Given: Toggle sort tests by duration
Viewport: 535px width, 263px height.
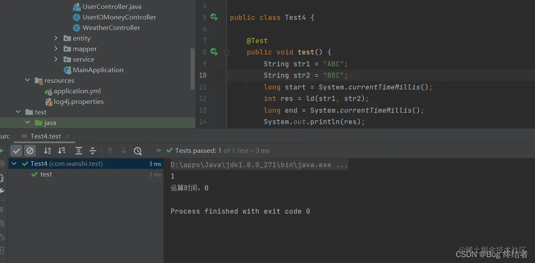Looking at the screenshot, I should [62, 151].
